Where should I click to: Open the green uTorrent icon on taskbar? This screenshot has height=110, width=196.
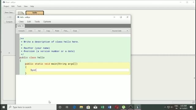(x=124, y=107)
